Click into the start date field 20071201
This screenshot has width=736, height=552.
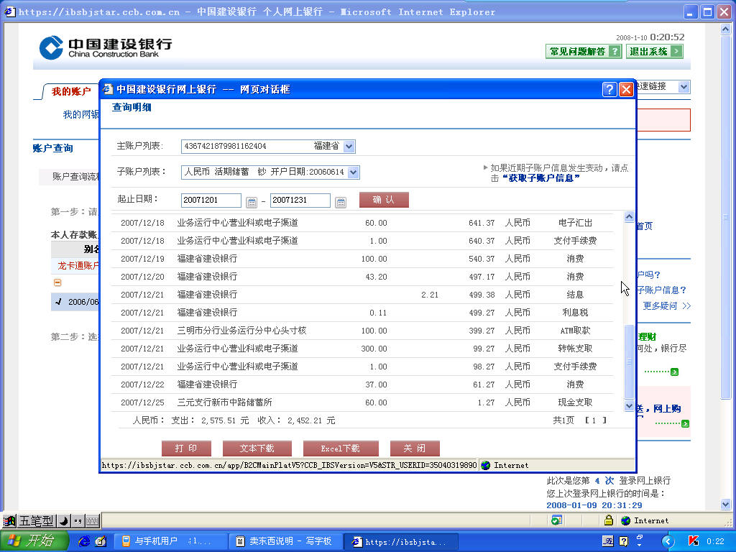pyautogui.click(x=211, y=201)
